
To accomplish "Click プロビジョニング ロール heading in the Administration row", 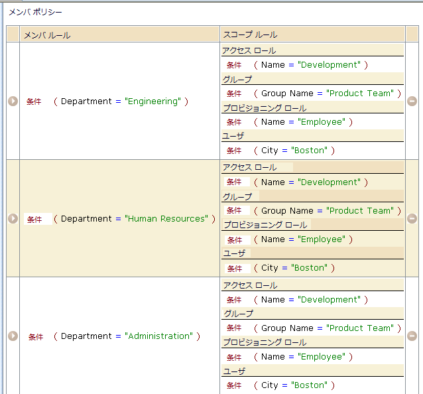I will (x=265, y=342).
